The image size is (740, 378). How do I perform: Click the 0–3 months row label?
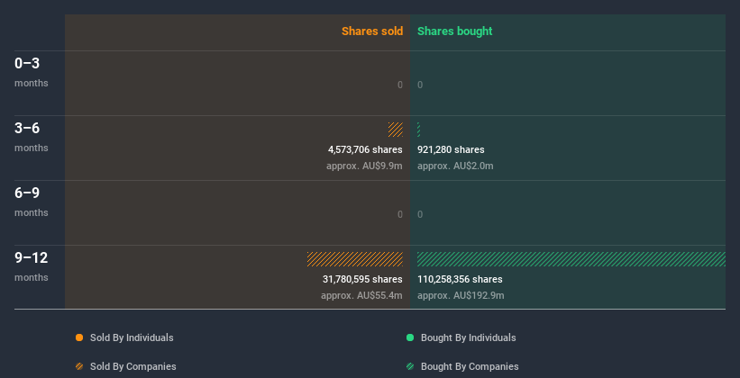pos(32,72)
